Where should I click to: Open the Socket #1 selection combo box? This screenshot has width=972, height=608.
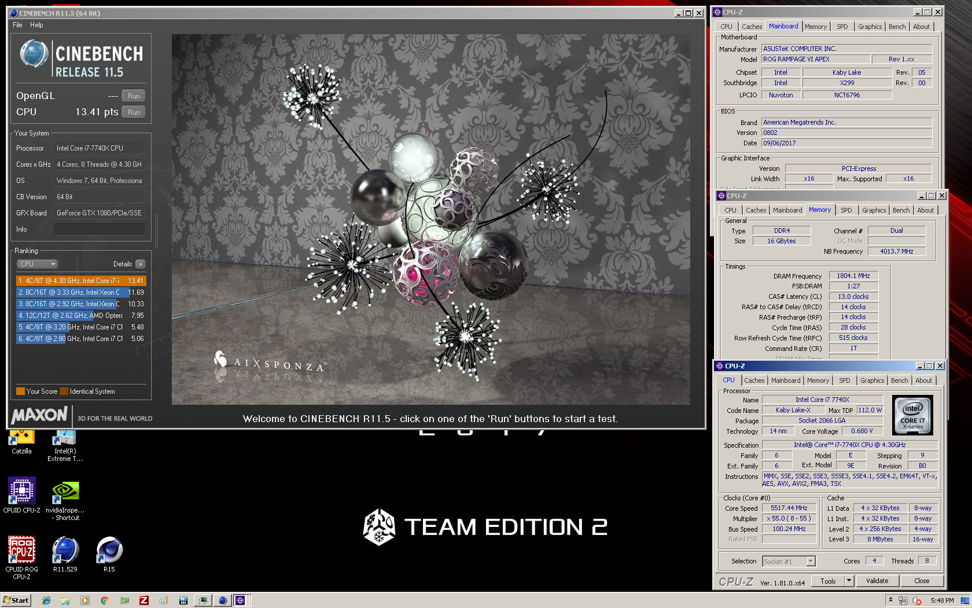click(x=789, y=561)
